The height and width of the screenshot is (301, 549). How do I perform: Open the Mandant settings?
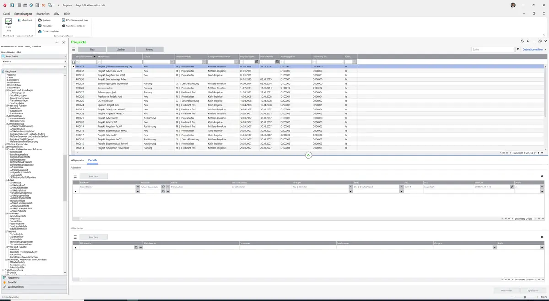click(25, 20)
